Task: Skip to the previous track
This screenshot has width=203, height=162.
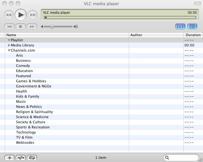Action: coord(10,27)
